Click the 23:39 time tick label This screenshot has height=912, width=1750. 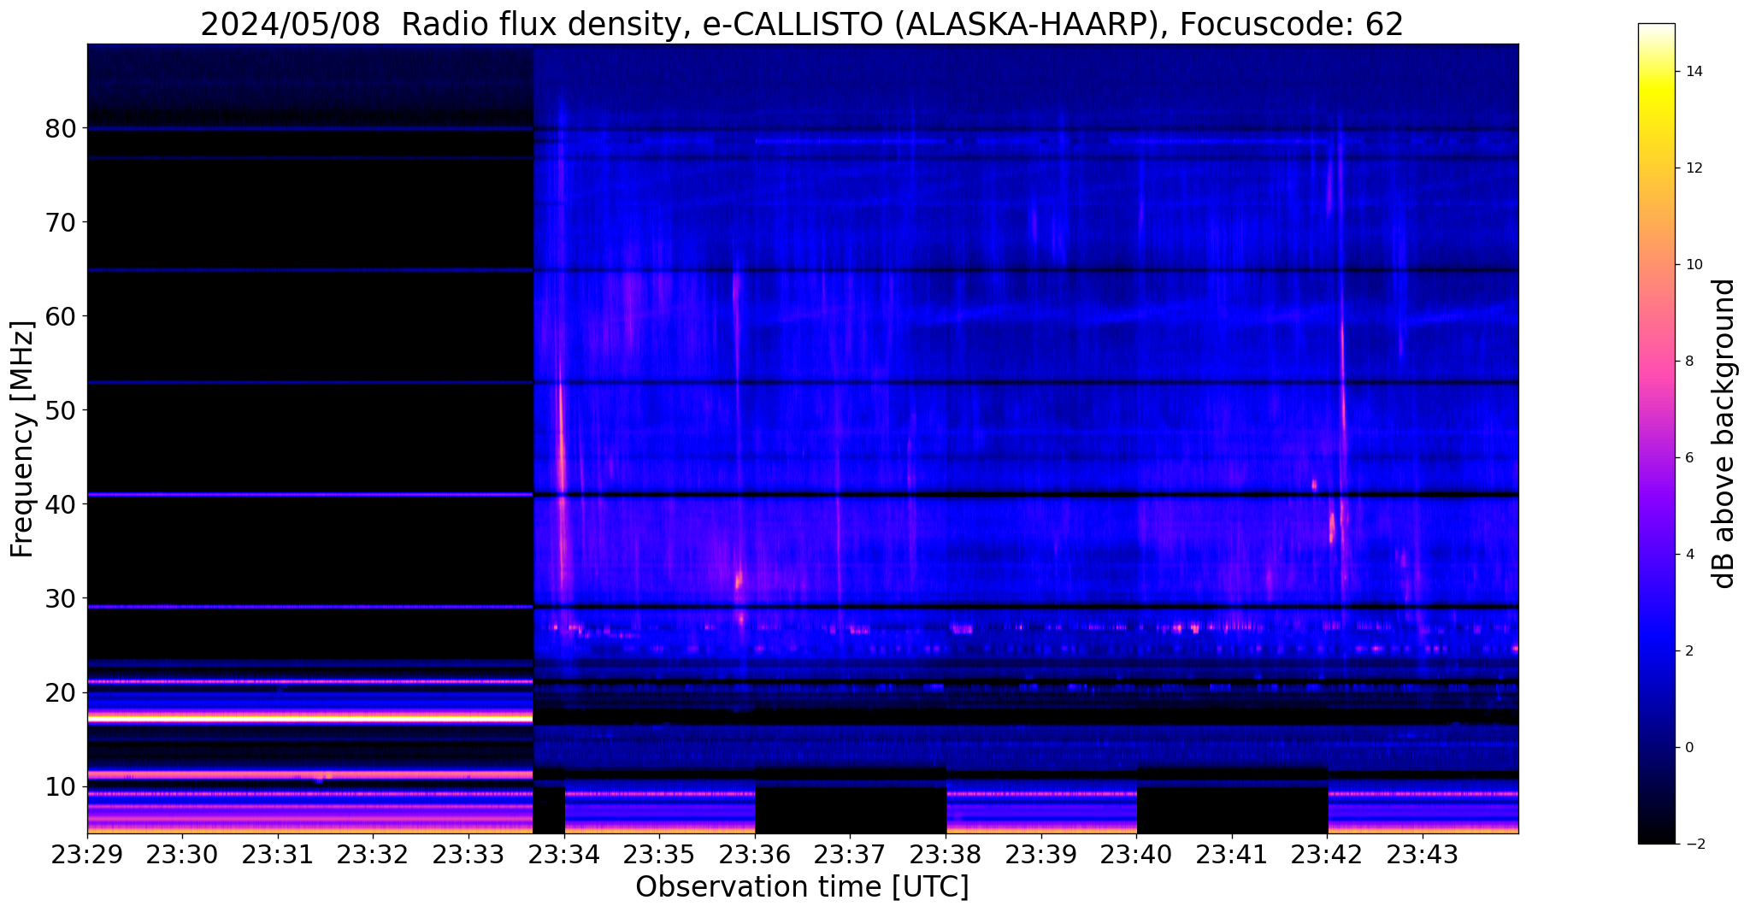(1041, 855)
